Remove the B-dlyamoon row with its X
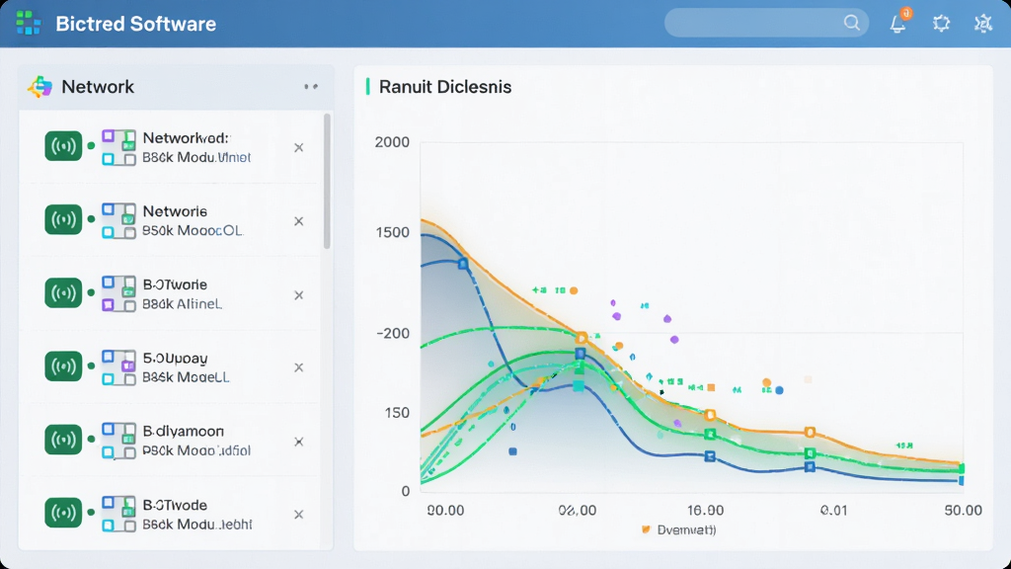Viewport: 1011px width, 569px height. click(x=298, y=442)
